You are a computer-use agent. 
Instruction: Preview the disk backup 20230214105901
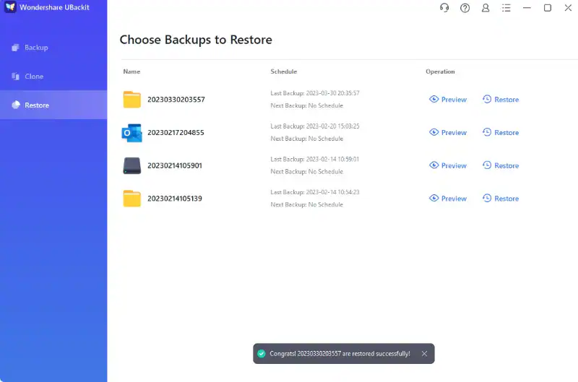click(448, 165)
